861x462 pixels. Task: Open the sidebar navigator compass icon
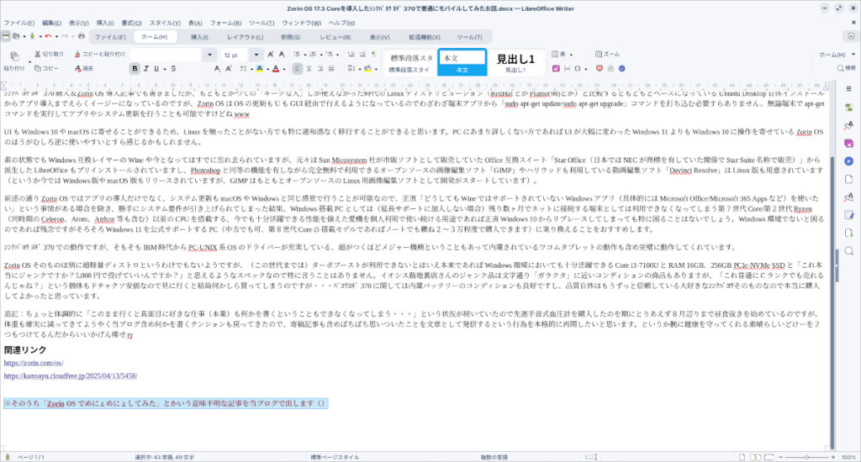849,161
